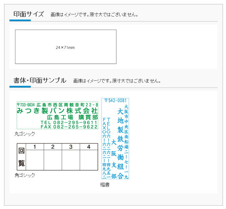Click the 回覧 label cell in the table

click(x=21, y=157)
